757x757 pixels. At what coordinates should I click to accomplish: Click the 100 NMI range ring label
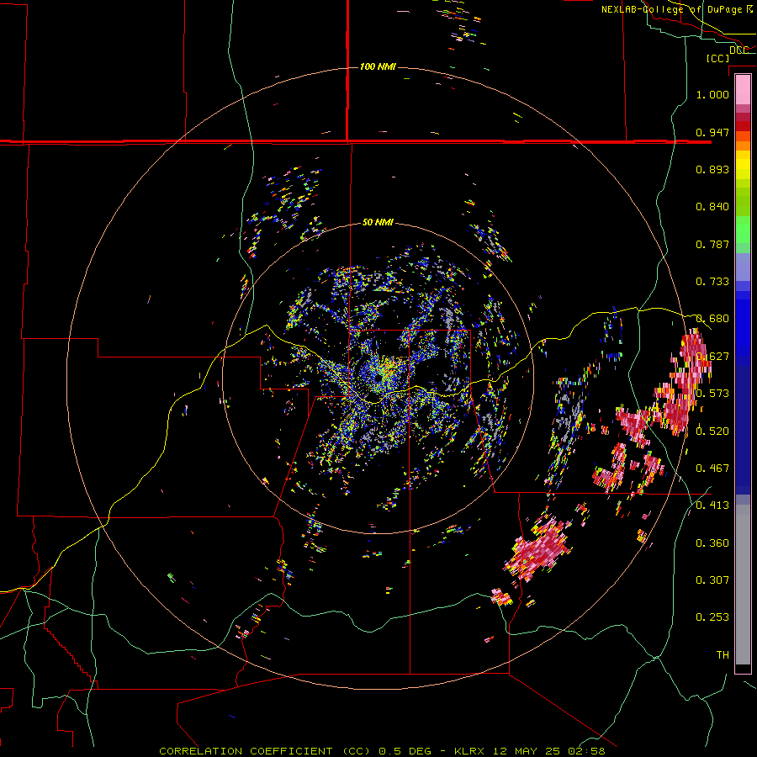[x=378, y=66]
